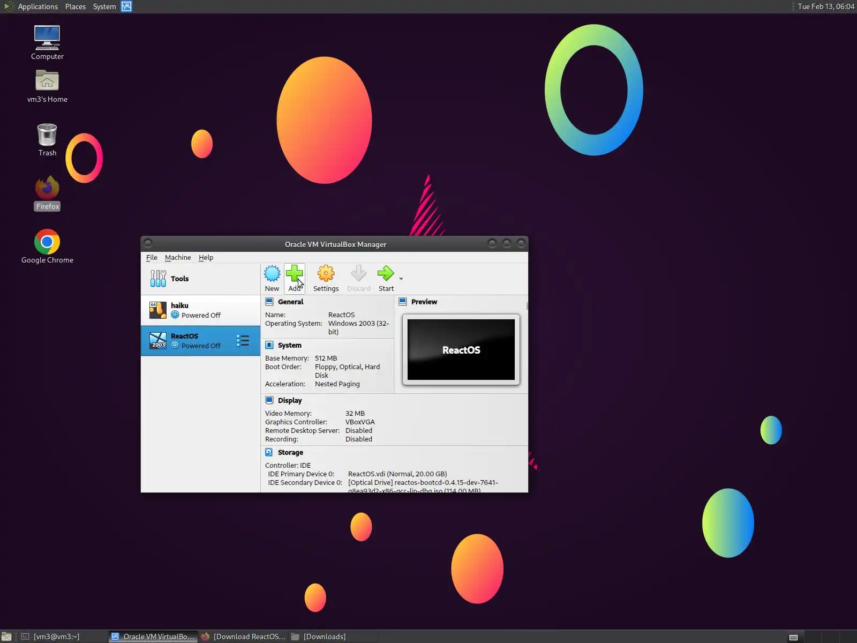Select the Google Chrome desktop icon
857x643 pixels.
click(47, 246)
